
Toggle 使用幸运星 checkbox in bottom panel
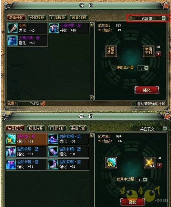(114, 179)
